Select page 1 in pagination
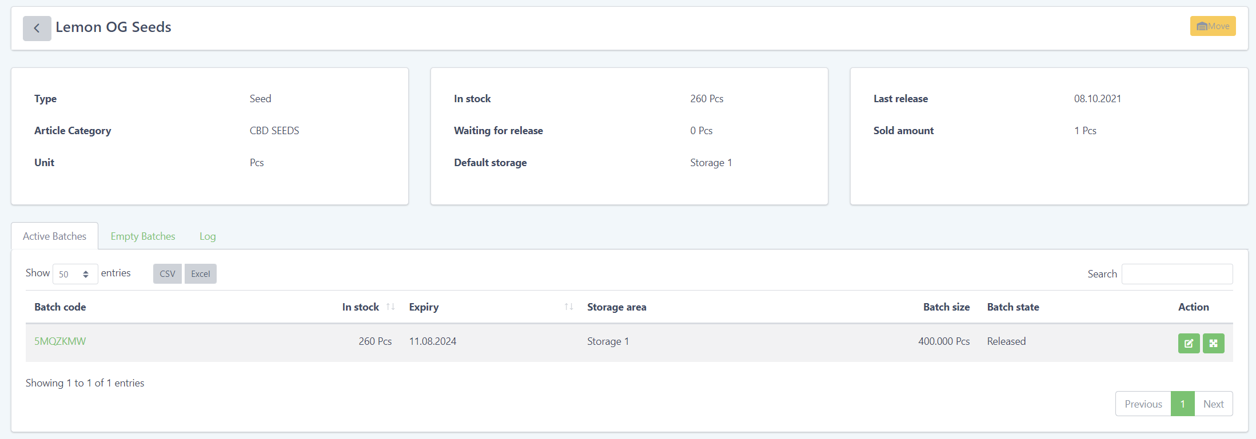 pos(1182,404)
